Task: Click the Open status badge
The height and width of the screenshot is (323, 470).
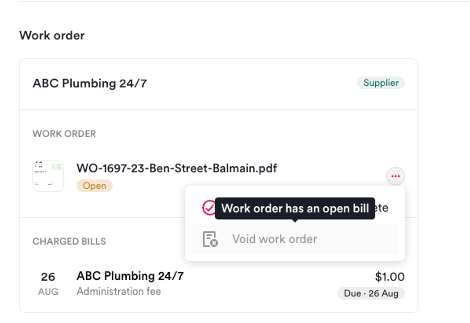Action: pyautogui.click(x=94, y=186)
